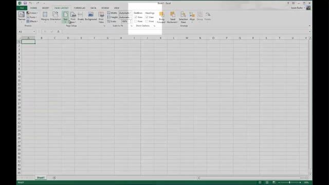
Task: Click the sheet Background button
Action: pyautogui.click(x=91, y=16)
